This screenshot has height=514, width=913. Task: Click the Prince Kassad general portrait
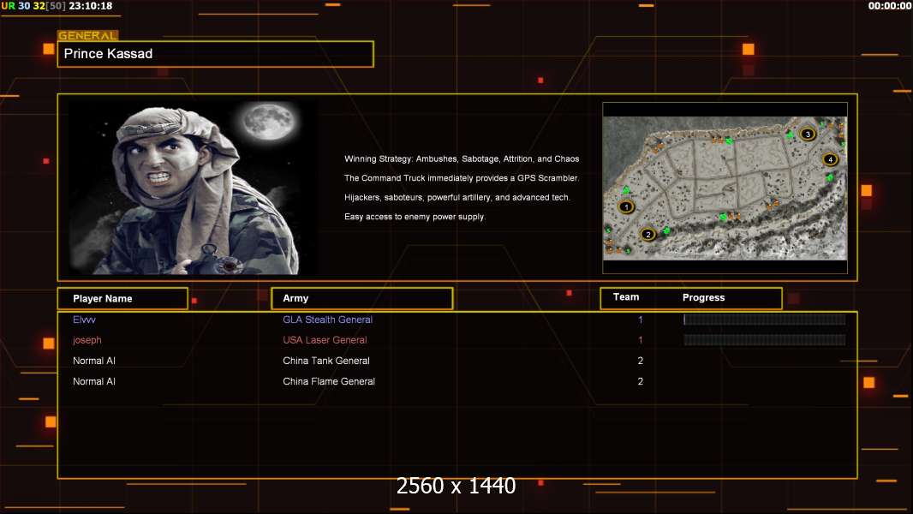[x=194, y=187]
